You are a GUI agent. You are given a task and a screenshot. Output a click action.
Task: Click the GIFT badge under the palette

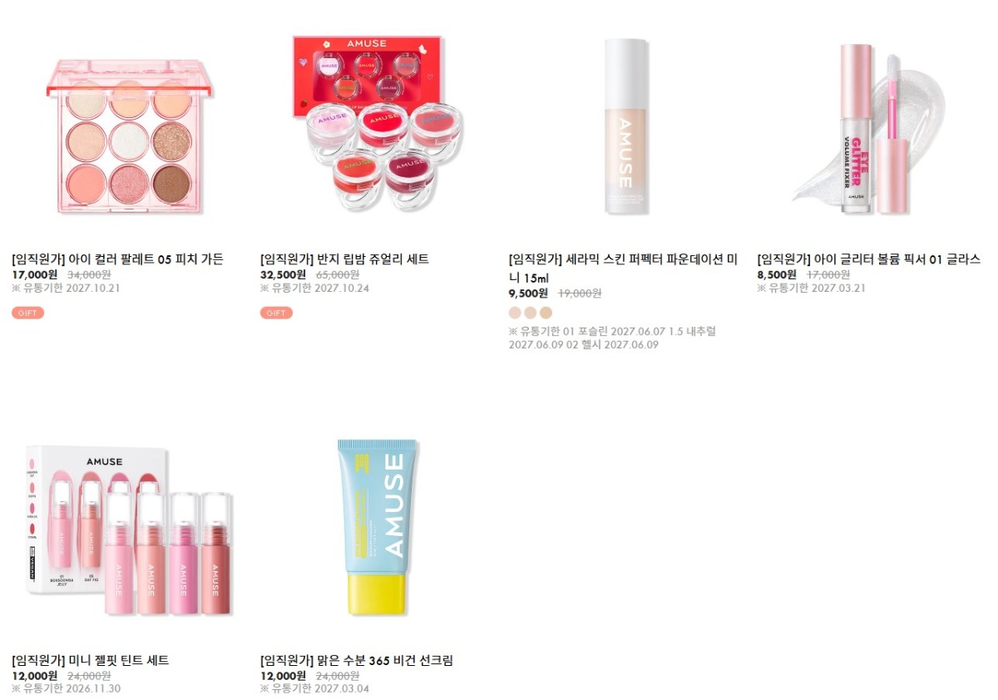pyautogui.click(x=27, y=313)
